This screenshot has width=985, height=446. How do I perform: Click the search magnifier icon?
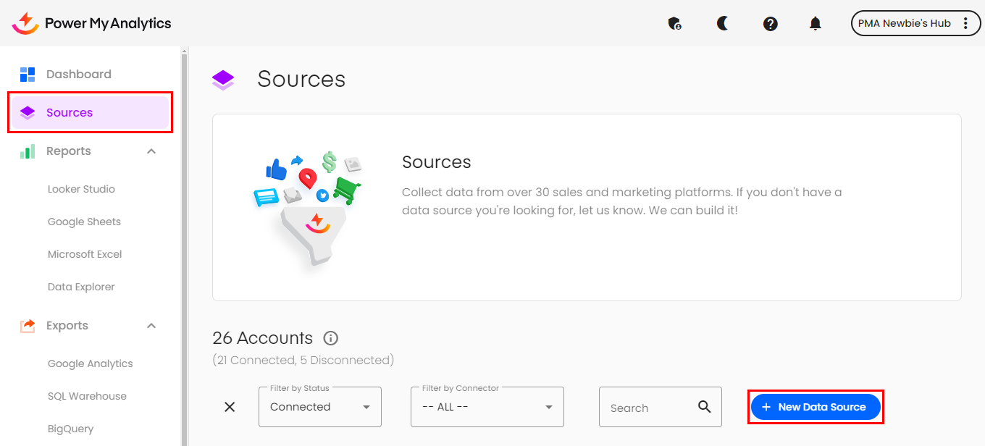[704, 407]
